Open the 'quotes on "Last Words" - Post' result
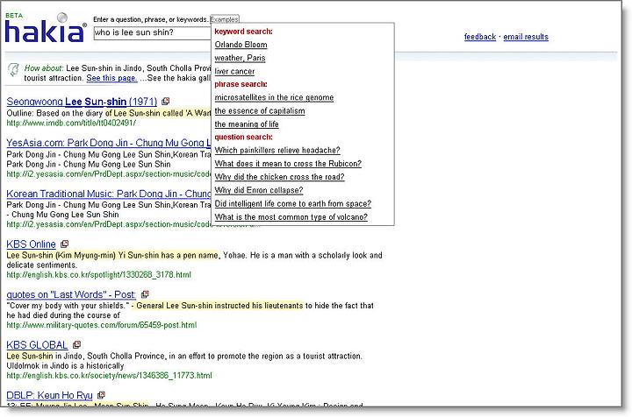 (71, 294)
